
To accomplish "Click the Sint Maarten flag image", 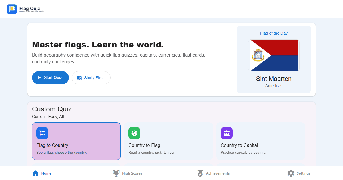I will pyautogui.click(x=274, y=55).
